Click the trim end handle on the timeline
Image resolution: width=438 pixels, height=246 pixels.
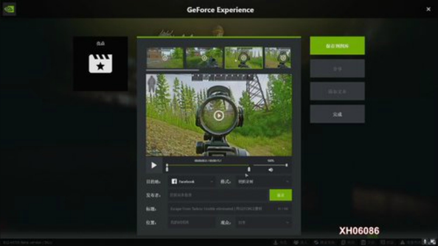coord(249,169)
